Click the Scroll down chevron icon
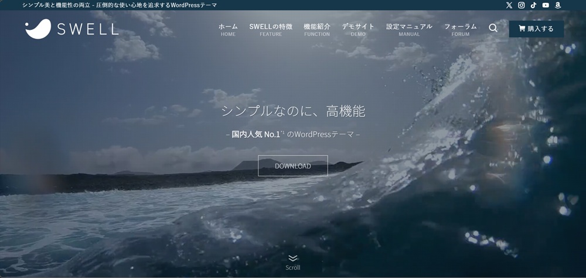The width and height of the screenshot is (586, 278). 293,258
